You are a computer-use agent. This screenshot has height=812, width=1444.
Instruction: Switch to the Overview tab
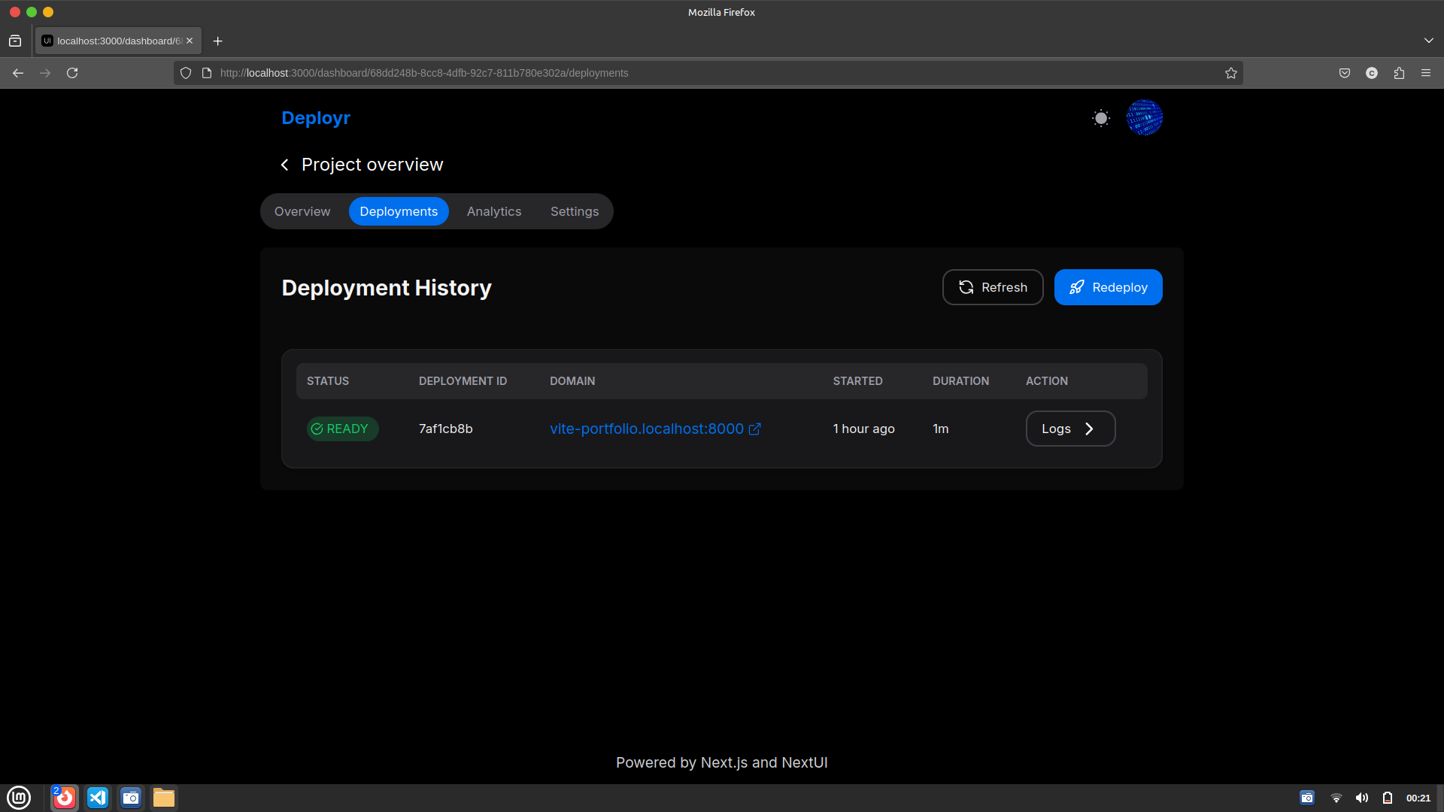(302, 211)
